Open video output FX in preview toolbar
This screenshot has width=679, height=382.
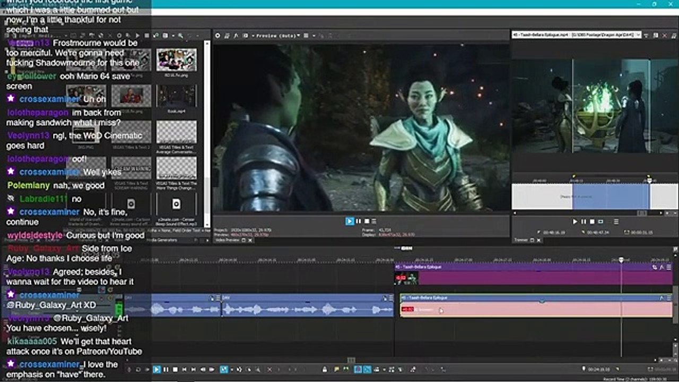236,36
